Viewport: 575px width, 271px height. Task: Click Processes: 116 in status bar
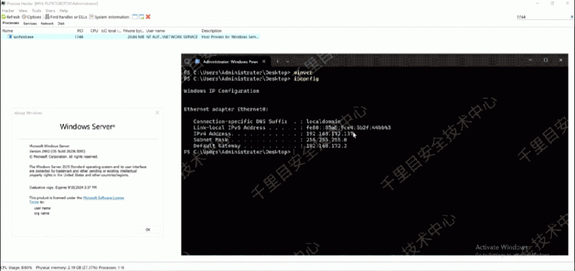112,268
